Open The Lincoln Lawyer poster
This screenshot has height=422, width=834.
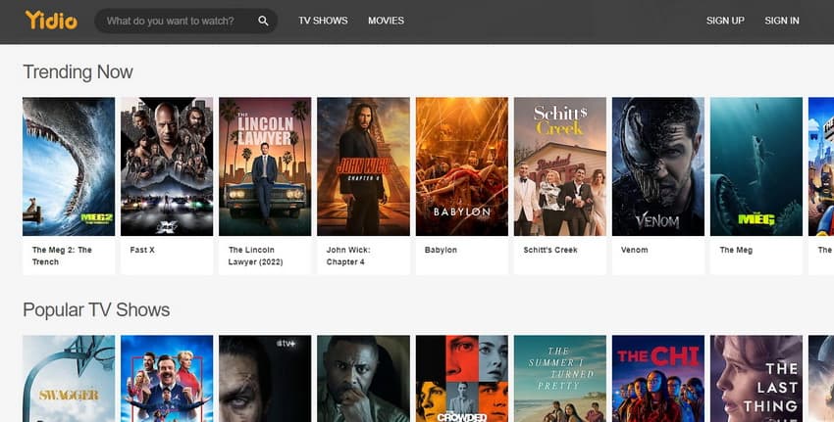pyautogui.click(x=265, y=166)
